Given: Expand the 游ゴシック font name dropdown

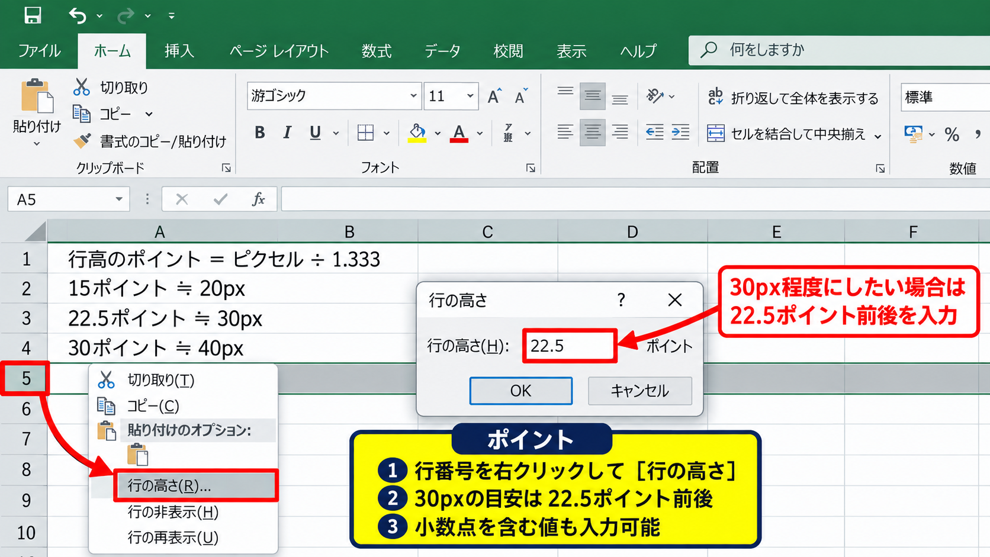Looking at the screenshot, I should coord(413,96).
